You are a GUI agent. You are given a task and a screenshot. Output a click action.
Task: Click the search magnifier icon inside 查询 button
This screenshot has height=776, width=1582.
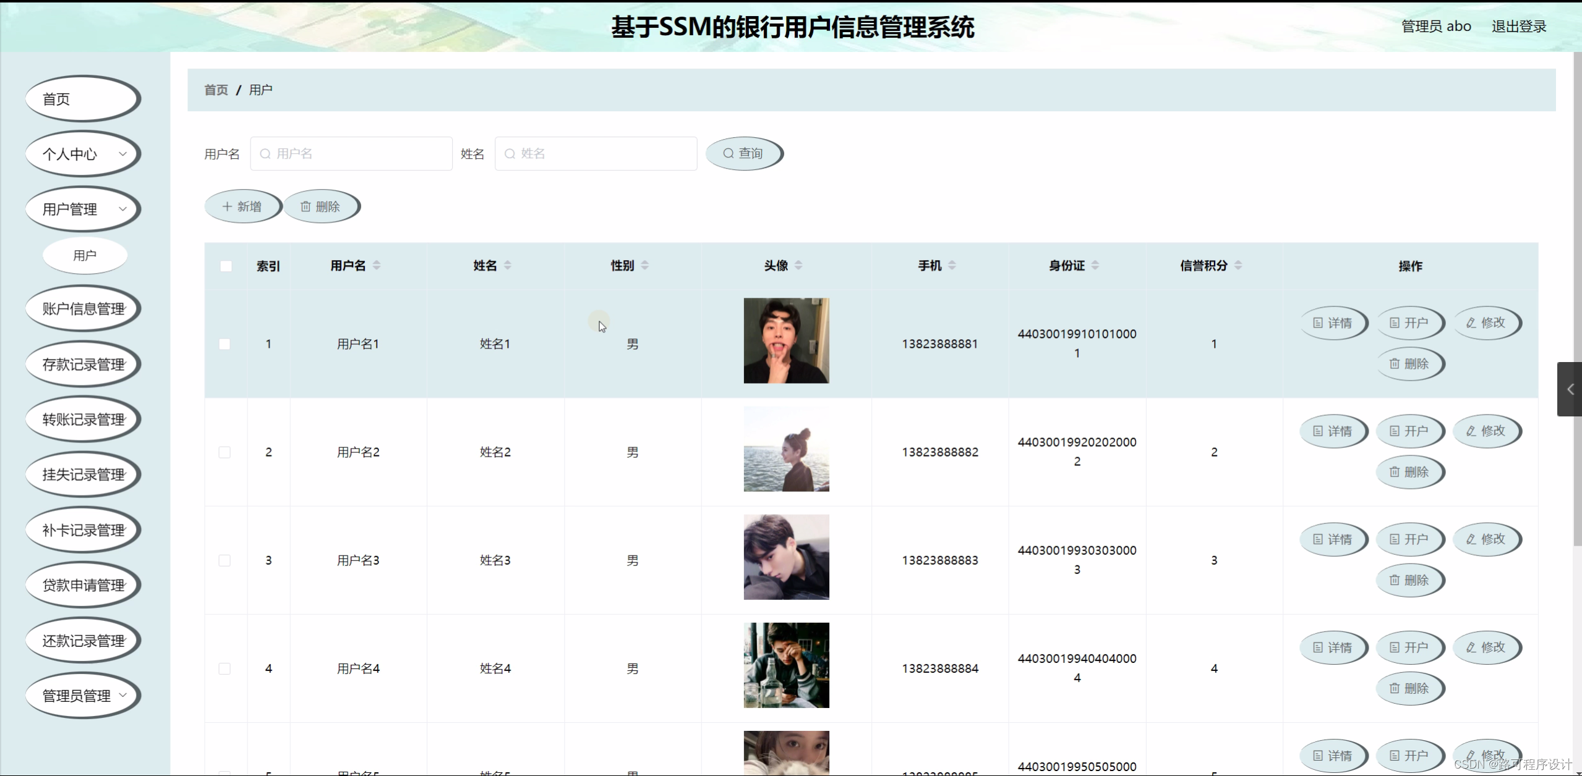coord(729,153)
